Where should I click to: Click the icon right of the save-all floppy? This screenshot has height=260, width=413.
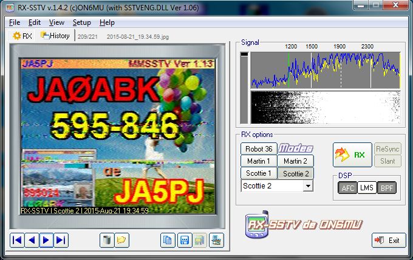point(216,240)
